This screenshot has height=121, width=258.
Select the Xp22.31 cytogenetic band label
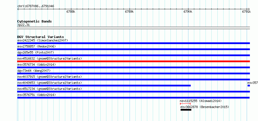(x=23, y=25)
